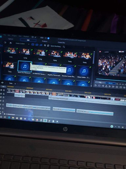Click the preview volume speaker icon
The image size is (126, 169).
[x=124, y=87]
